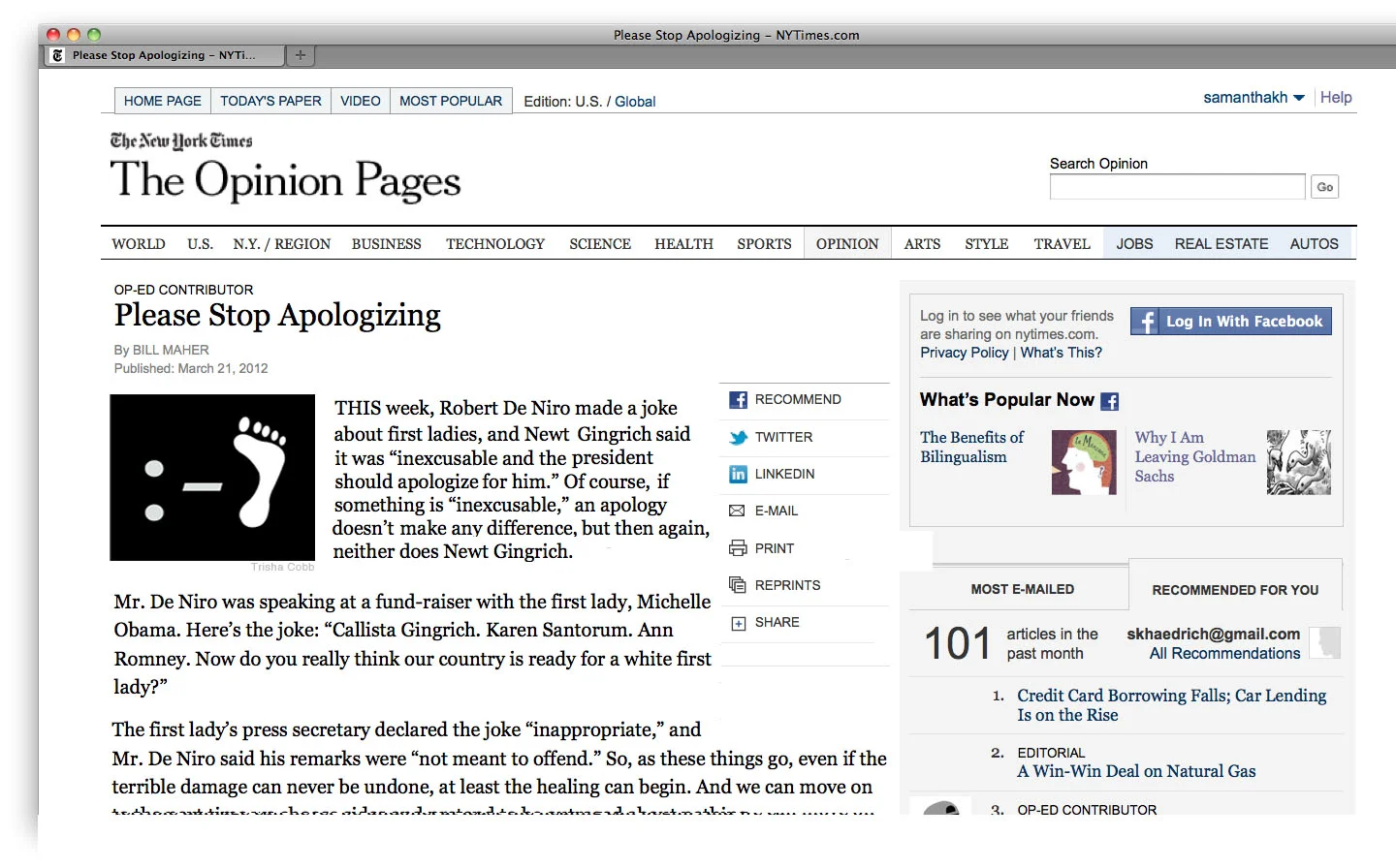Open the N.Y. / REGION section
Image resolution: width=1396 pixels, height=868 pixels.
pos(282,244)
